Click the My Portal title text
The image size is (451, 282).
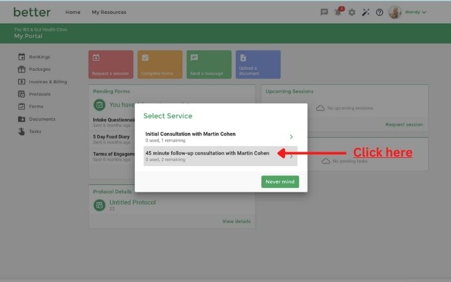(x=28, y=36)
